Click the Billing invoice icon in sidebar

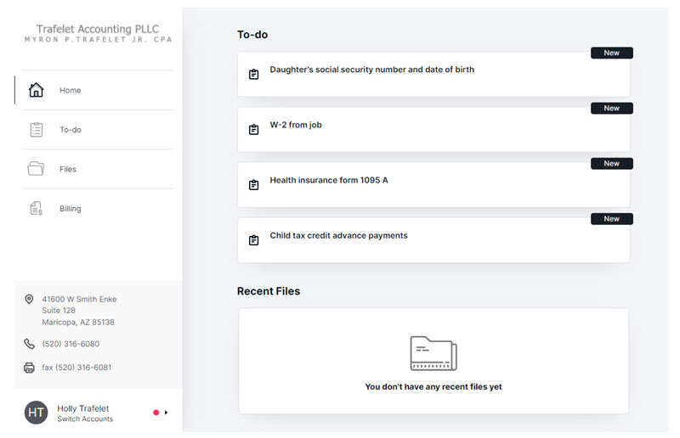click(x=36, y=209)
